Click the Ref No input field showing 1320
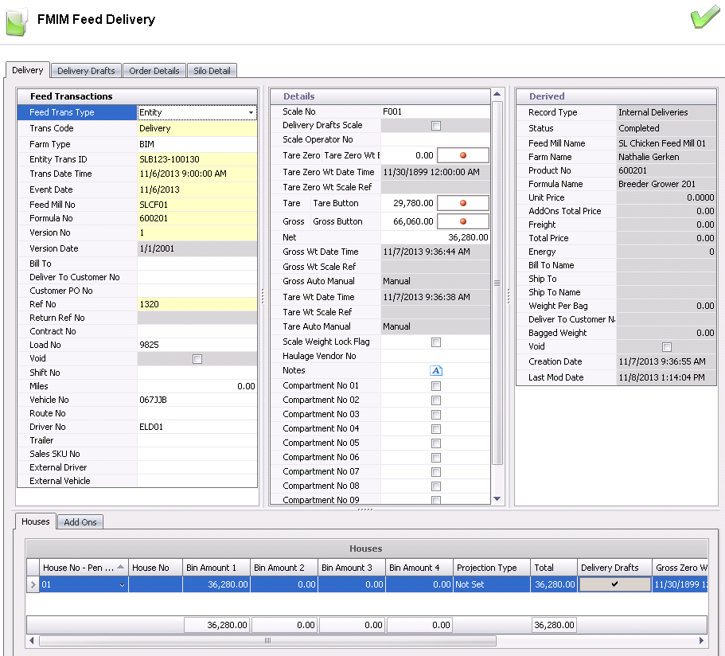The height and width of the screenshot is (656, 725). coord(197,304)
